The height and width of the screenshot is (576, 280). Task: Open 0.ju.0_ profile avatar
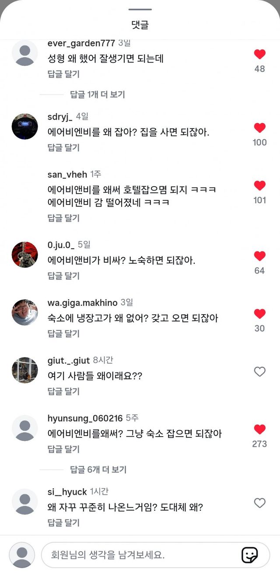tap(24, 255)
